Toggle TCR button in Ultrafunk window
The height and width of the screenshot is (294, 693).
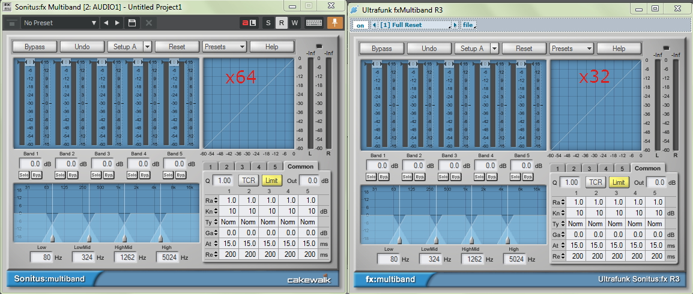pyautogui.click(x=596, y=182)
